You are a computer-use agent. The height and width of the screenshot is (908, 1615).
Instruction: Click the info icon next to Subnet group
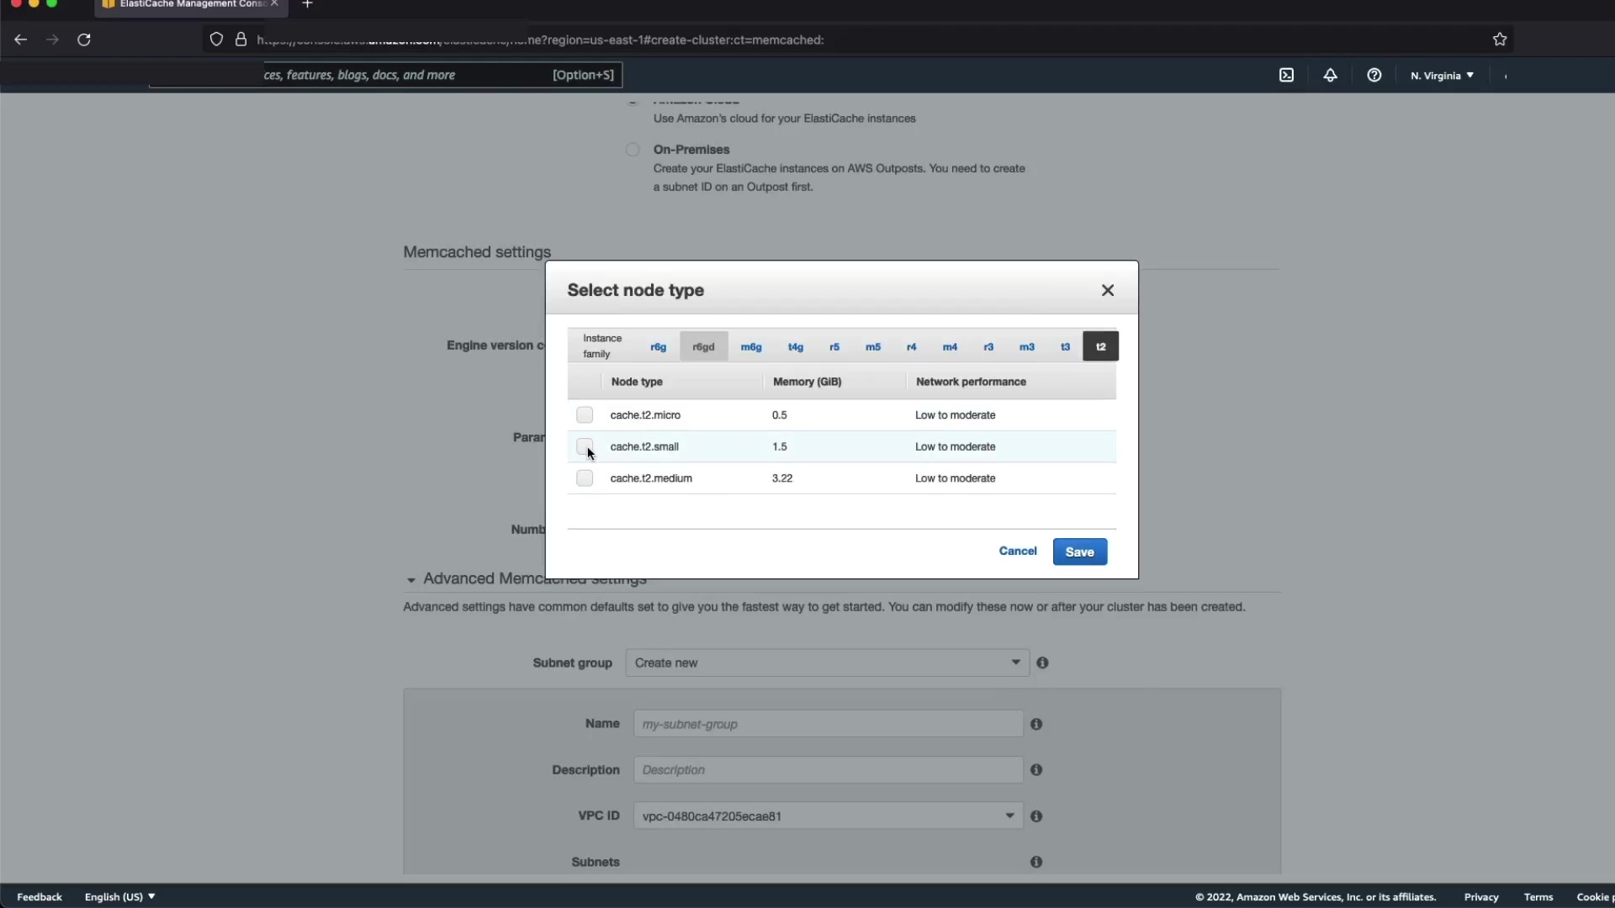point(1042,663)
